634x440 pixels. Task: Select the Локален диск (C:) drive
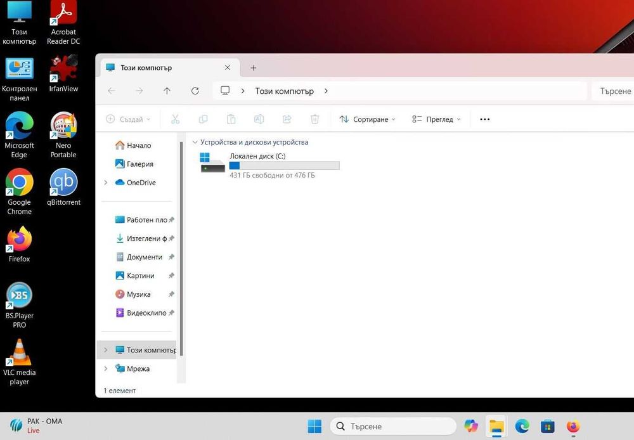pos(269,165)
